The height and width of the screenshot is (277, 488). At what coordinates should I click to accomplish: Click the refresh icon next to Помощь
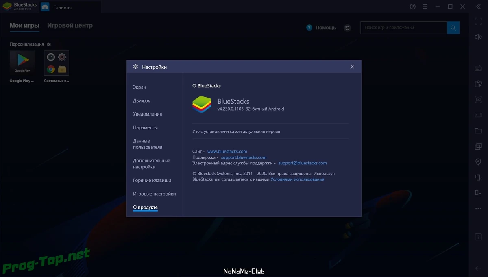point(347,28)
